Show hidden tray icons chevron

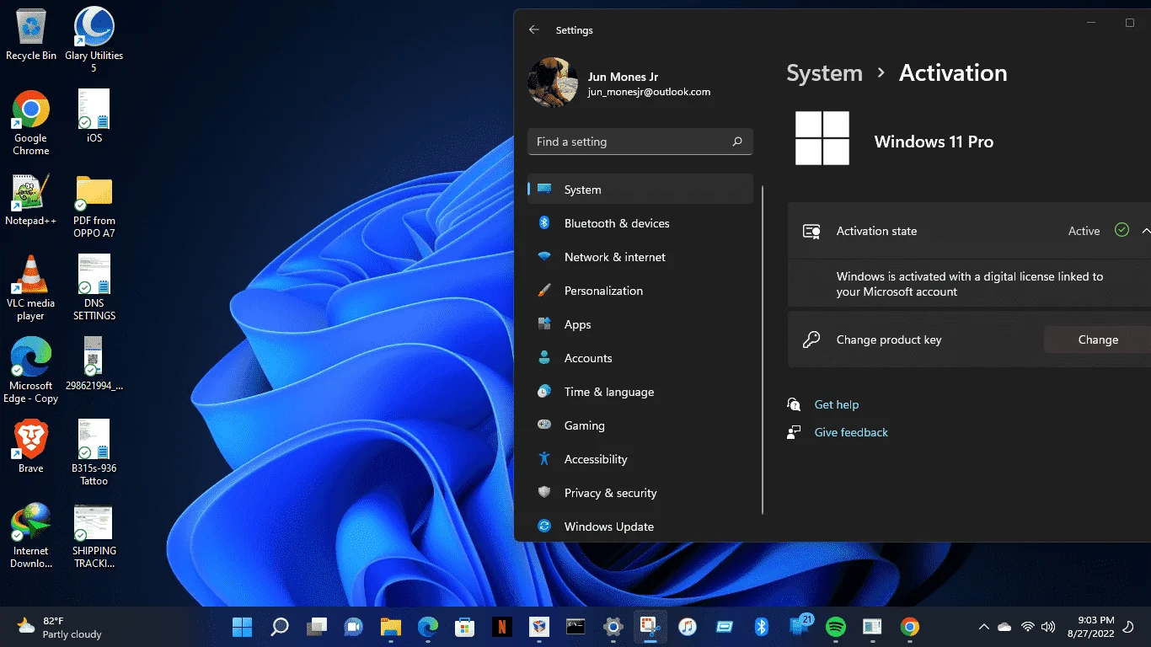point(983,627)
